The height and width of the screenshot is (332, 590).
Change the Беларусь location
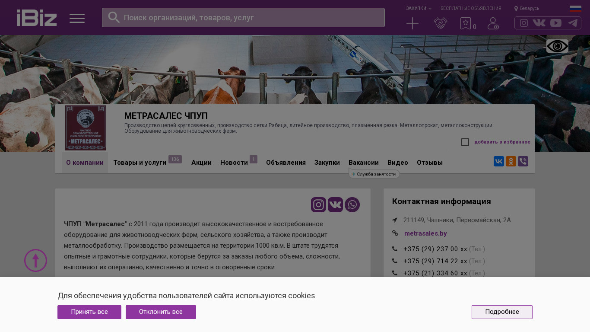(527, 8)
